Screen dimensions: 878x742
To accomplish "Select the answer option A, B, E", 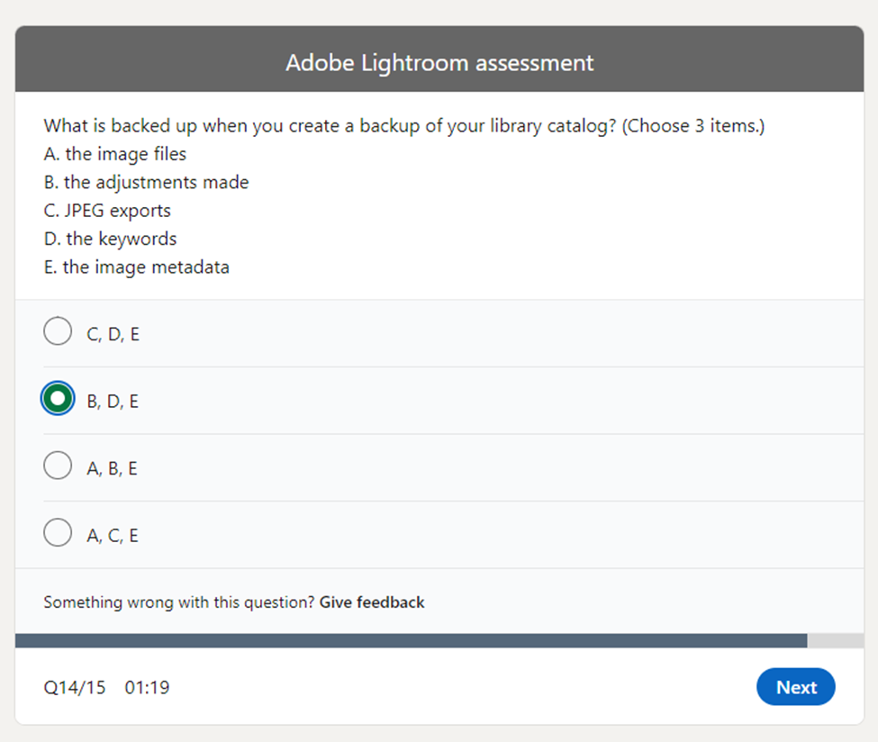I will click(x=57, y=466).
